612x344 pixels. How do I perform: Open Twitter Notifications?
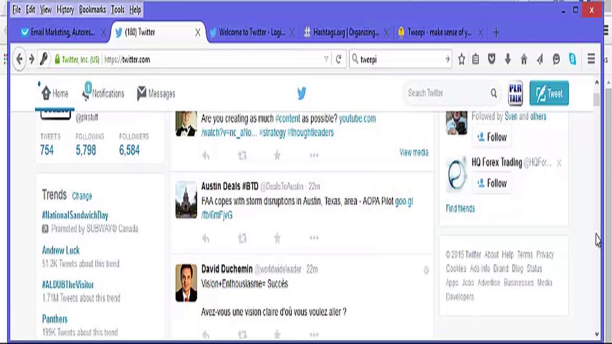pos(103,94)
